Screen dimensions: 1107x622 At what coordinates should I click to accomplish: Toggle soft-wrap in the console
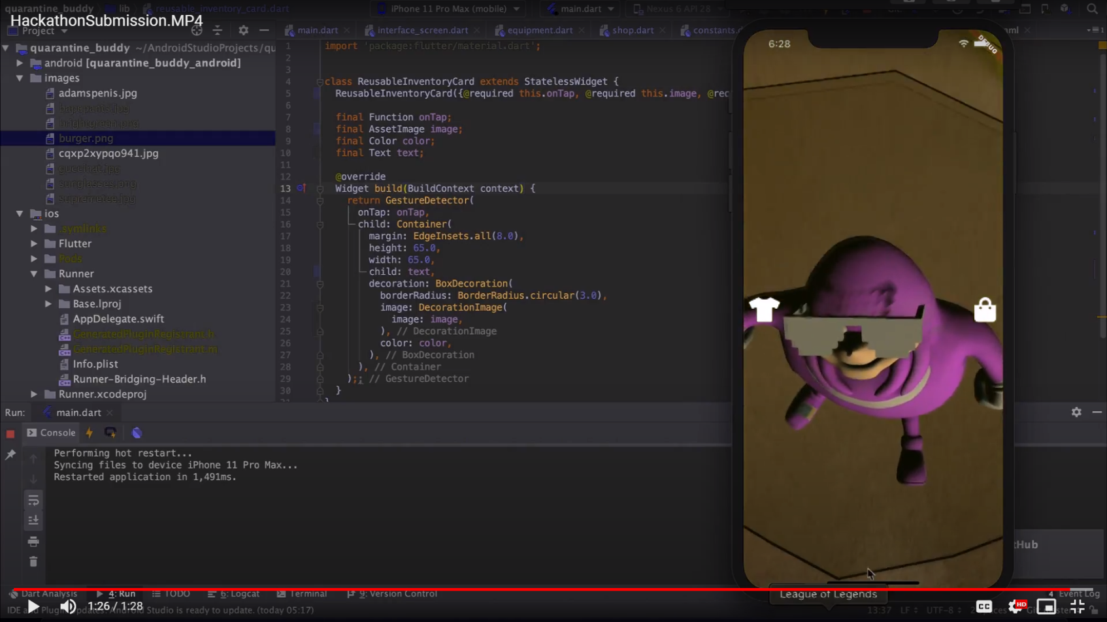(x=33, y=501)
